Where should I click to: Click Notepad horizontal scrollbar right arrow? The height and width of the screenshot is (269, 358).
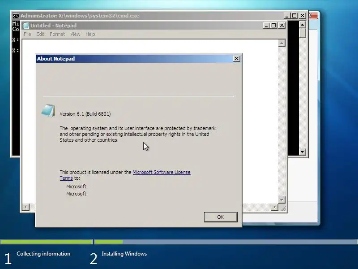(x=275, y=207)
